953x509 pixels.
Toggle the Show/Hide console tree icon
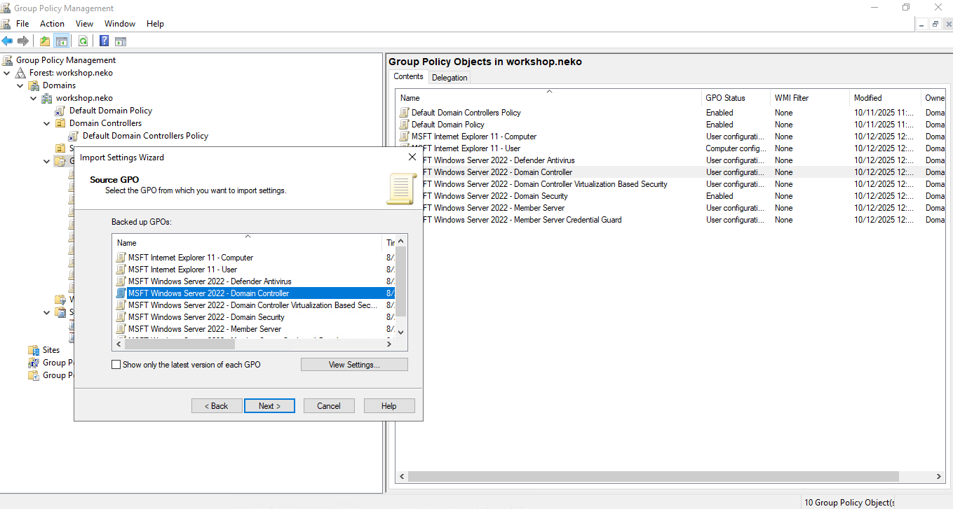62,41
